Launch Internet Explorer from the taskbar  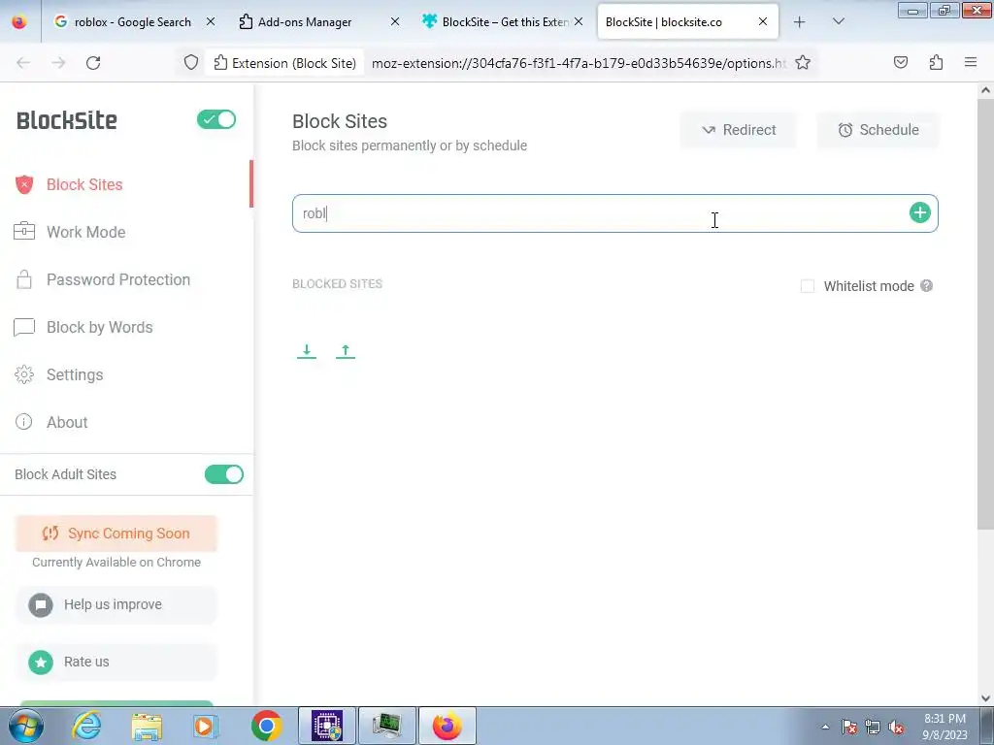(86, 726)
